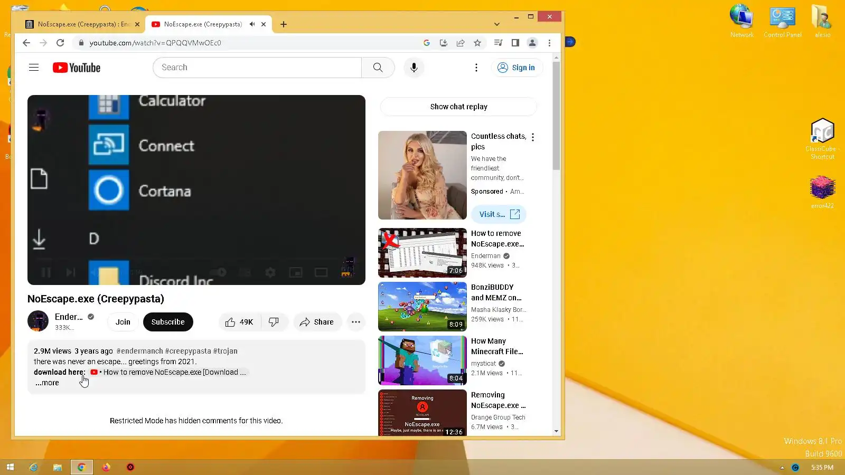Go forward in Chrome

coord(43,43)
